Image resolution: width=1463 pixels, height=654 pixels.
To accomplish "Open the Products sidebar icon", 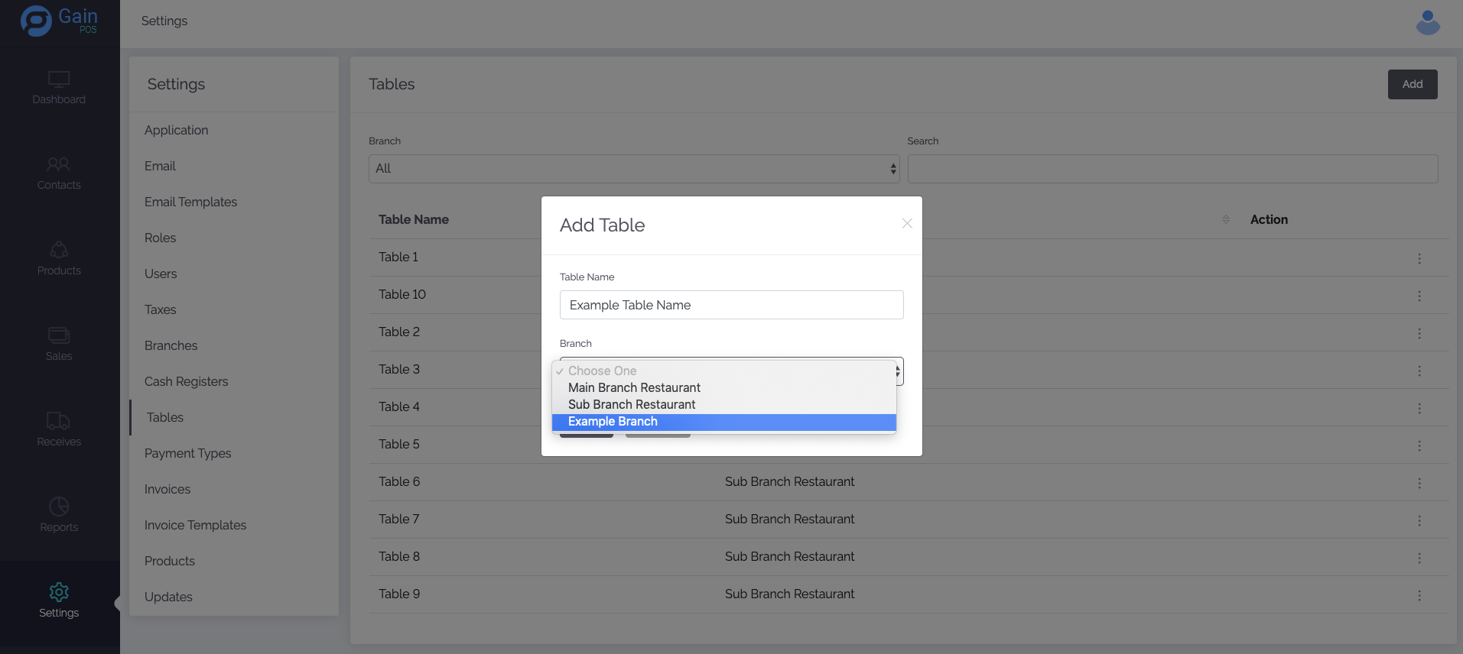I will click(x=59, y=259).
